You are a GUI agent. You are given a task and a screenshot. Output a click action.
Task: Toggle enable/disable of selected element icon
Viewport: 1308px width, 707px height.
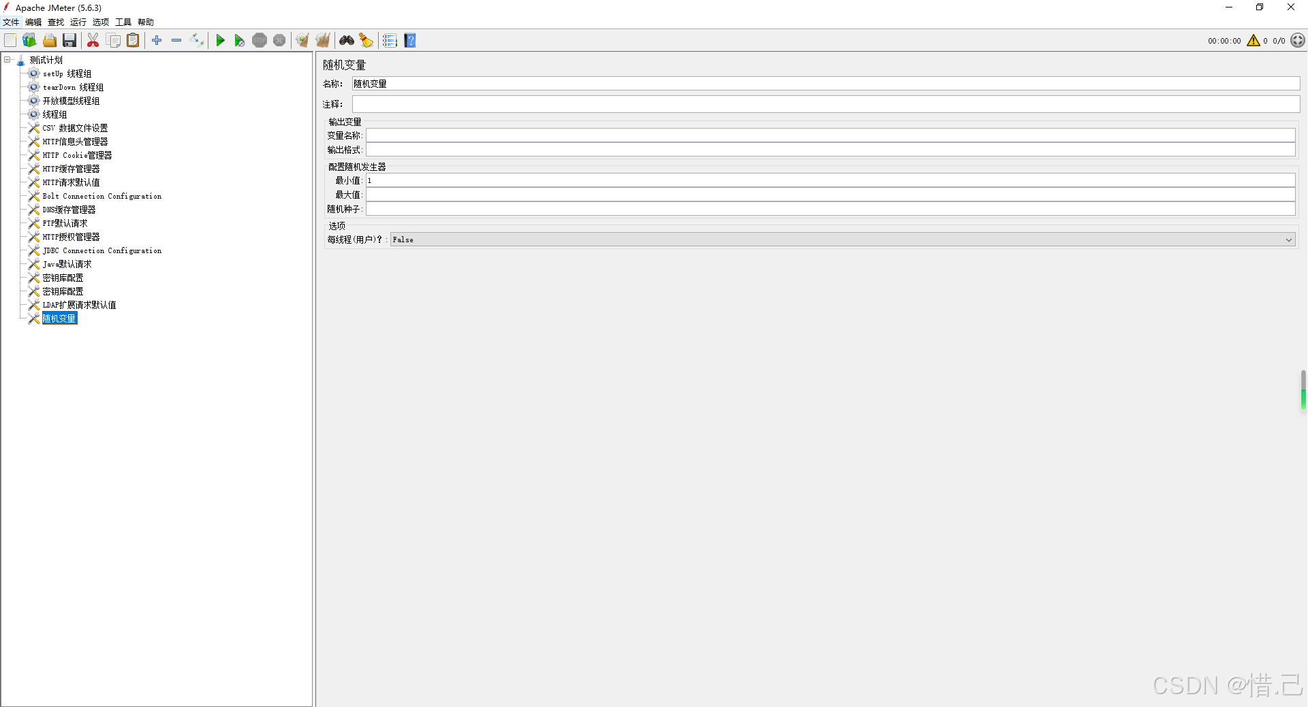[197, 41]
